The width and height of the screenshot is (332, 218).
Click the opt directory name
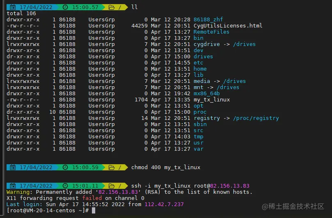click(198, 106)
